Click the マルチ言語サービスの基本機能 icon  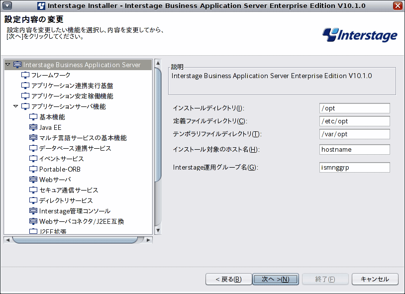tap(33, 138)
